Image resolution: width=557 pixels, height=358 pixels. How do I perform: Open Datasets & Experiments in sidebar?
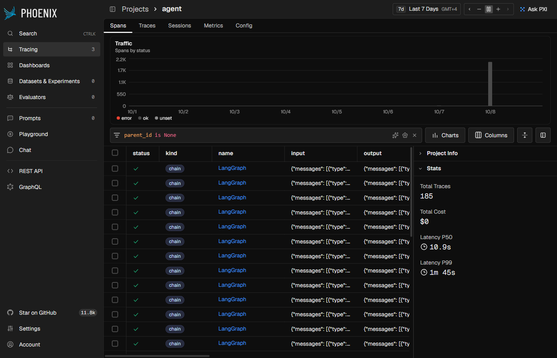pos(52,81)
